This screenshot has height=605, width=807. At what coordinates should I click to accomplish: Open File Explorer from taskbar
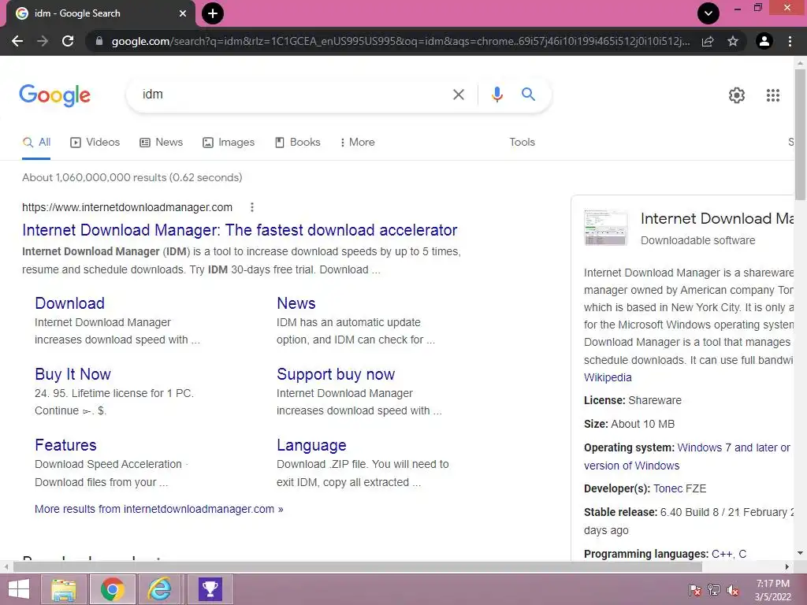[x=63, y=589]
